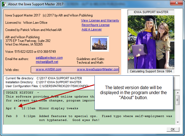Click the update history scrollbar thumb
The width and height of the screenshot is (185, 136).
177,100
